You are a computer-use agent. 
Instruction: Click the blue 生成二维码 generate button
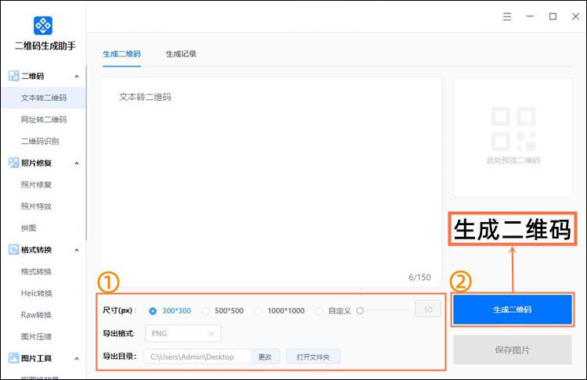click(x=513, y=310)
